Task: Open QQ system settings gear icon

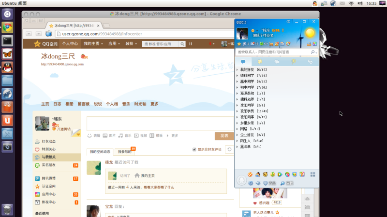Action: (251, 183)
